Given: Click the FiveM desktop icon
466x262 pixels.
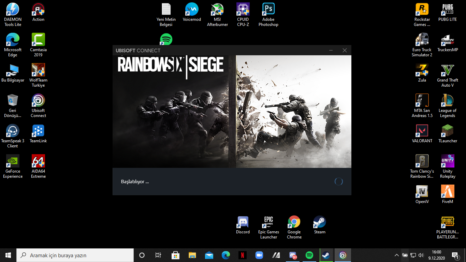Looking at the screenshot, I should coord(448,194).
